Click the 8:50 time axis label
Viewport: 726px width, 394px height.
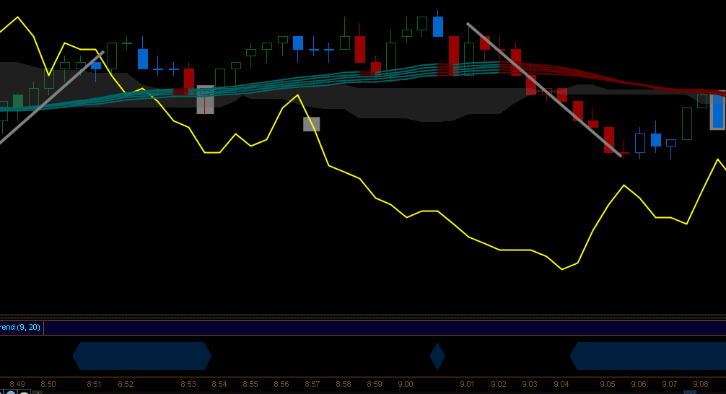(x=48, y=384)
